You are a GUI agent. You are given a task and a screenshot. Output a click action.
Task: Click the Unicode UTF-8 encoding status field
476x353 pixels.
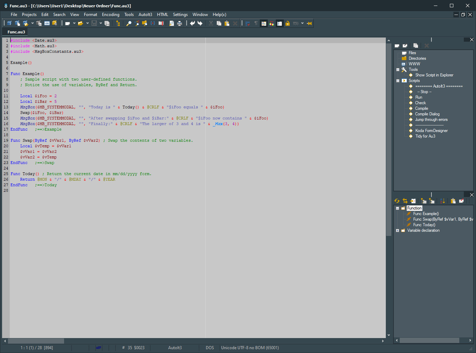[x=250, y=348]
